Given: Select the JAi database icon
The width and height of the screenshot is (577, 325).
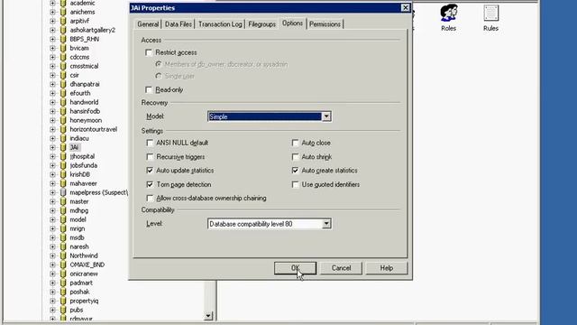Looking at the screenshot, I should click(x=63, y=147).
